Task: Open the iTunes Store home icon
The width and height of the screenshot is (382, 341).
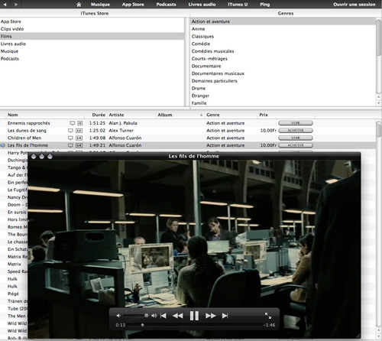Action: 79,5
